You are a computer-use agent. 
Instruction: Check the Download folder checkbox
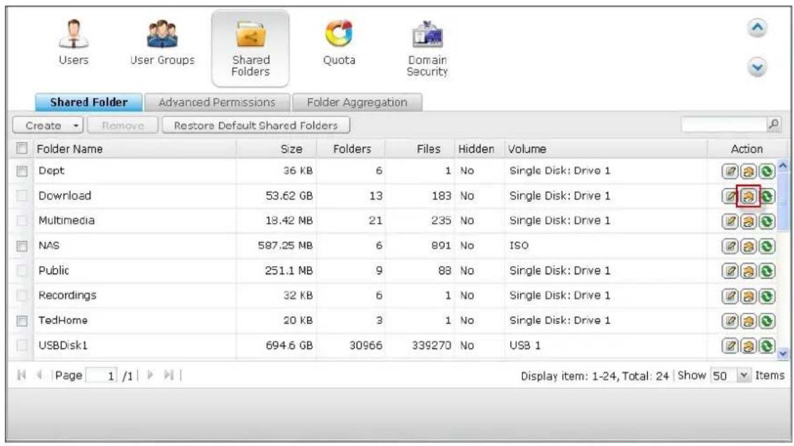(22, 195)
